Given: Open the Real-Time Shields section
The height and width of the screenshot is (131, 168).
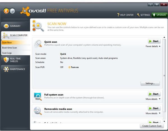Looking at the screenshot, I should click(x=15, y=60).
